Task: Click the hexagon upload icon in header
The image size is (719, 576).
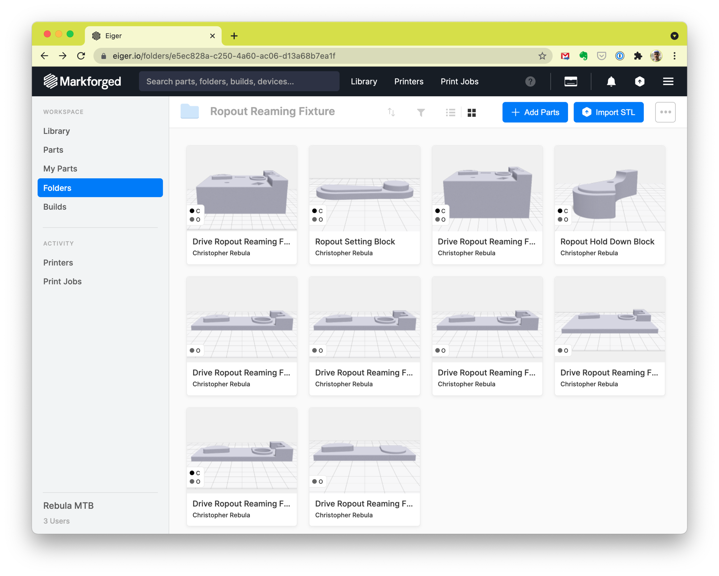Action: [639, 81]
